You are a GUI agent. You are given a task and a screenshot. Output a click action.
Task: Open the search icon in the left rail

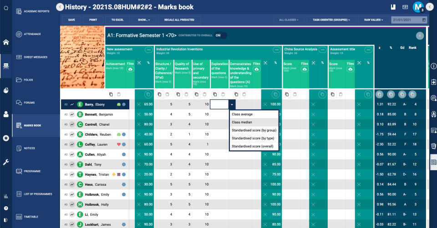click(x=6, y=8)
